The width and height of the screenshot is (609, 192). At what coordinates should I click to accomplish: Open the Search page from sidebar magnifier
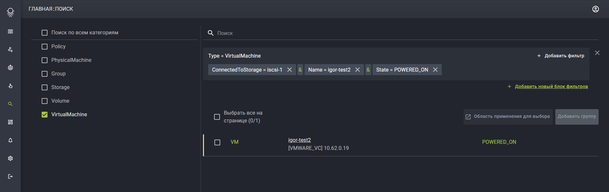[x=10, y=104]
